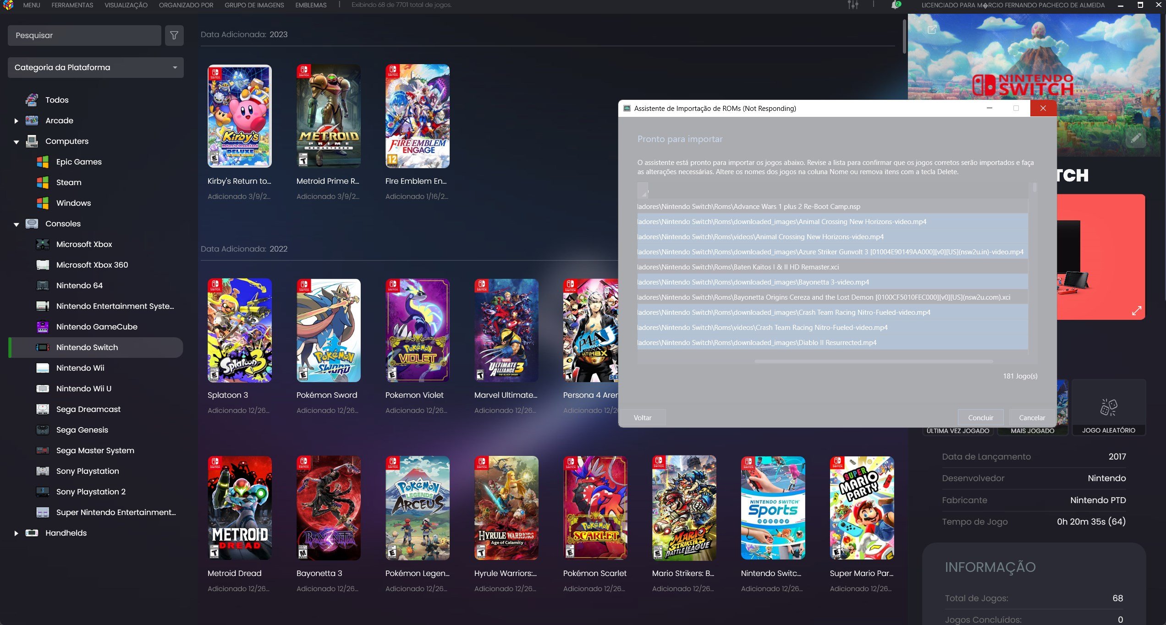Select the Sony Playstation console icon
Viewport: 1166px width, 625px height.
pos(43,471)
